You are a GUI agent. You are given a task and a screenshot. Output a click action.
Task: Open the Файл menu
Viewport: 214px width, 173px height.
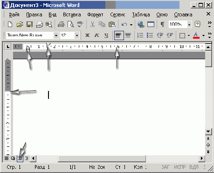tap(14, 14)
